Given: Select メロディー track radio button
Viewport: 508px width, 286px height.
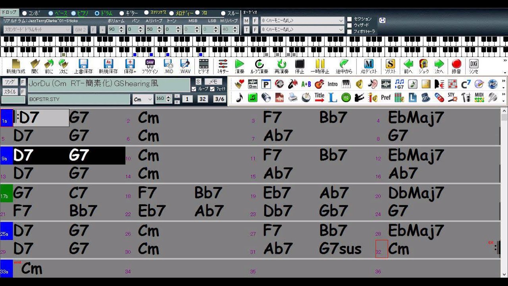Looking at the screenshot, I should pos(172,13).
